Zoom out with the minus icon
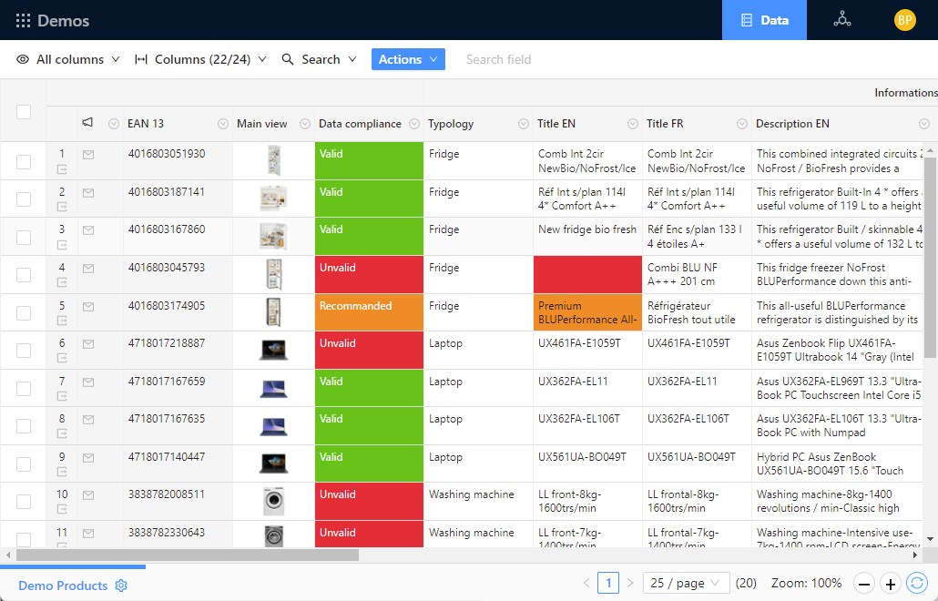 tap(864, 584)
